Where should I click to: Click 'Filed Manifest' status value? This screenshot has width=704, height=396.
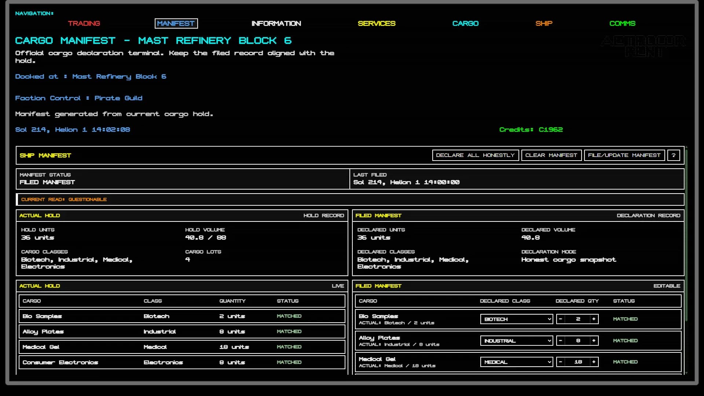[x=47, y=182]
